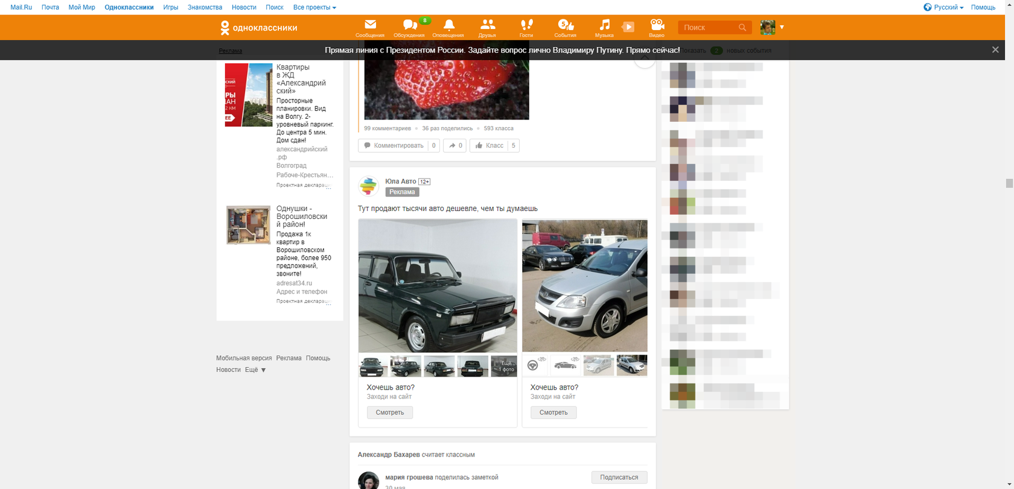1014x489 pixels.
Task: Open Игры in top bar
Action: [x=171, y=7]
